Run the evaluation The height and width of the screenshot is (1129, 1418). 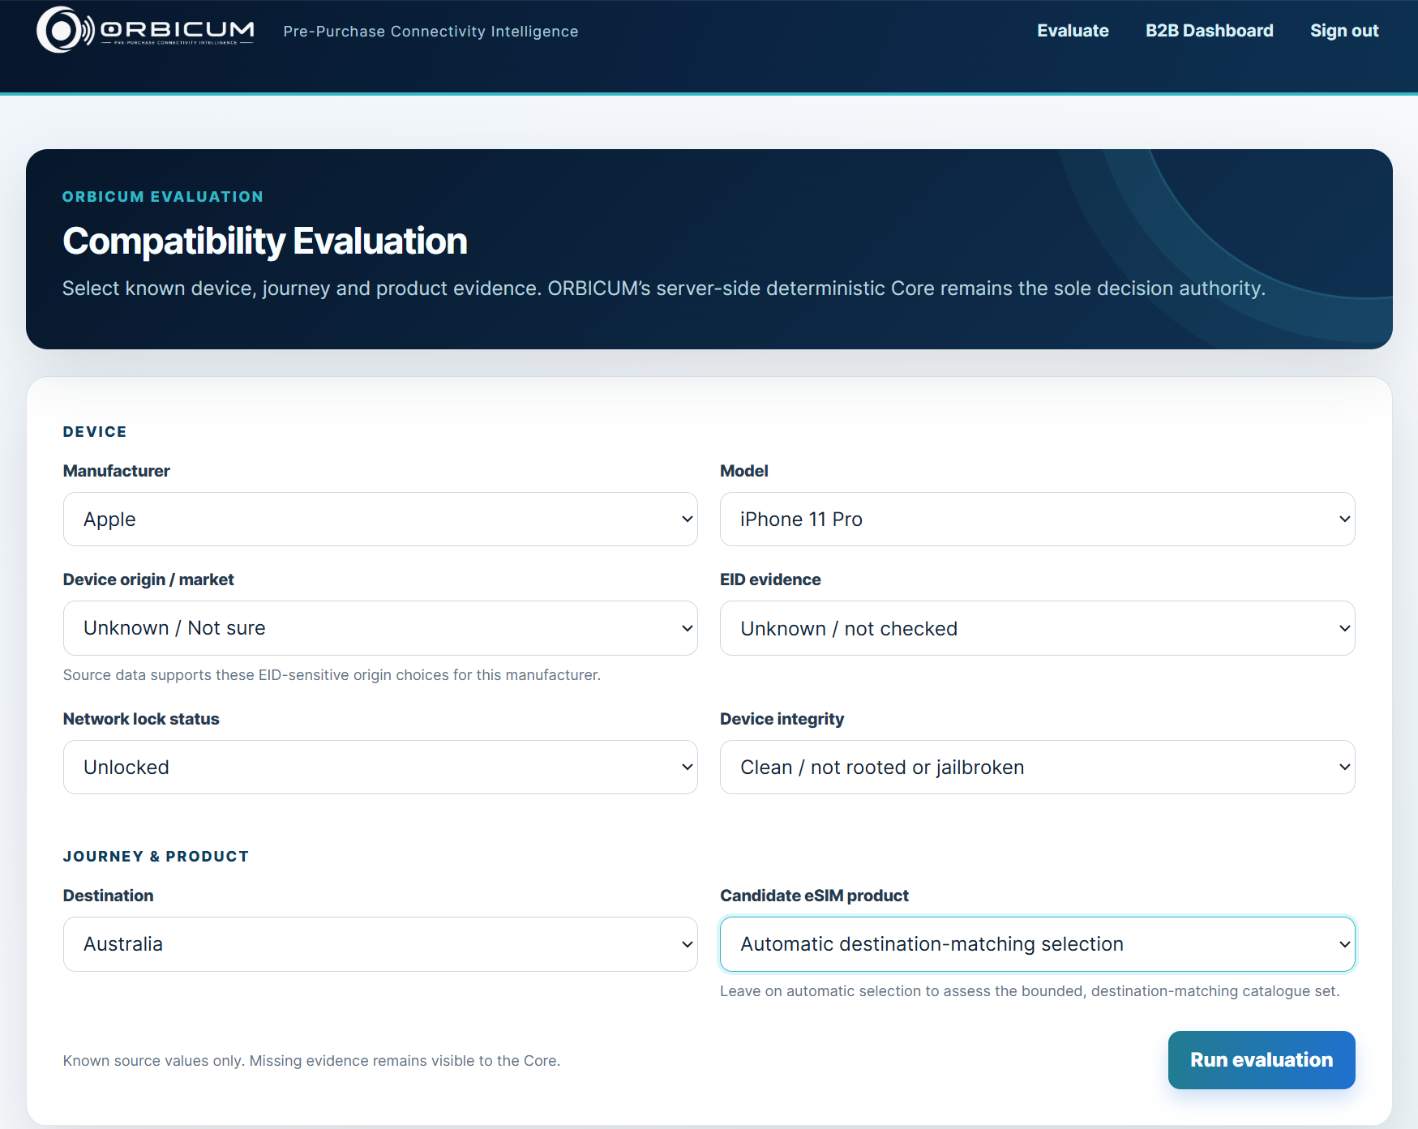point(1262,1060)
